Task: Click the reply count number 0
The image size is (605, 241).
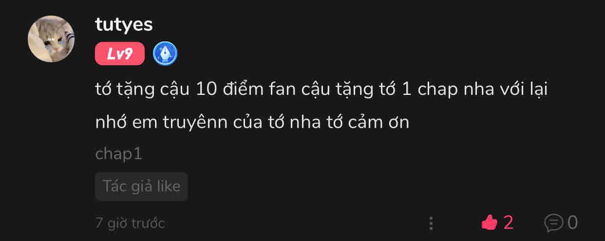Action: click(572, 223)
